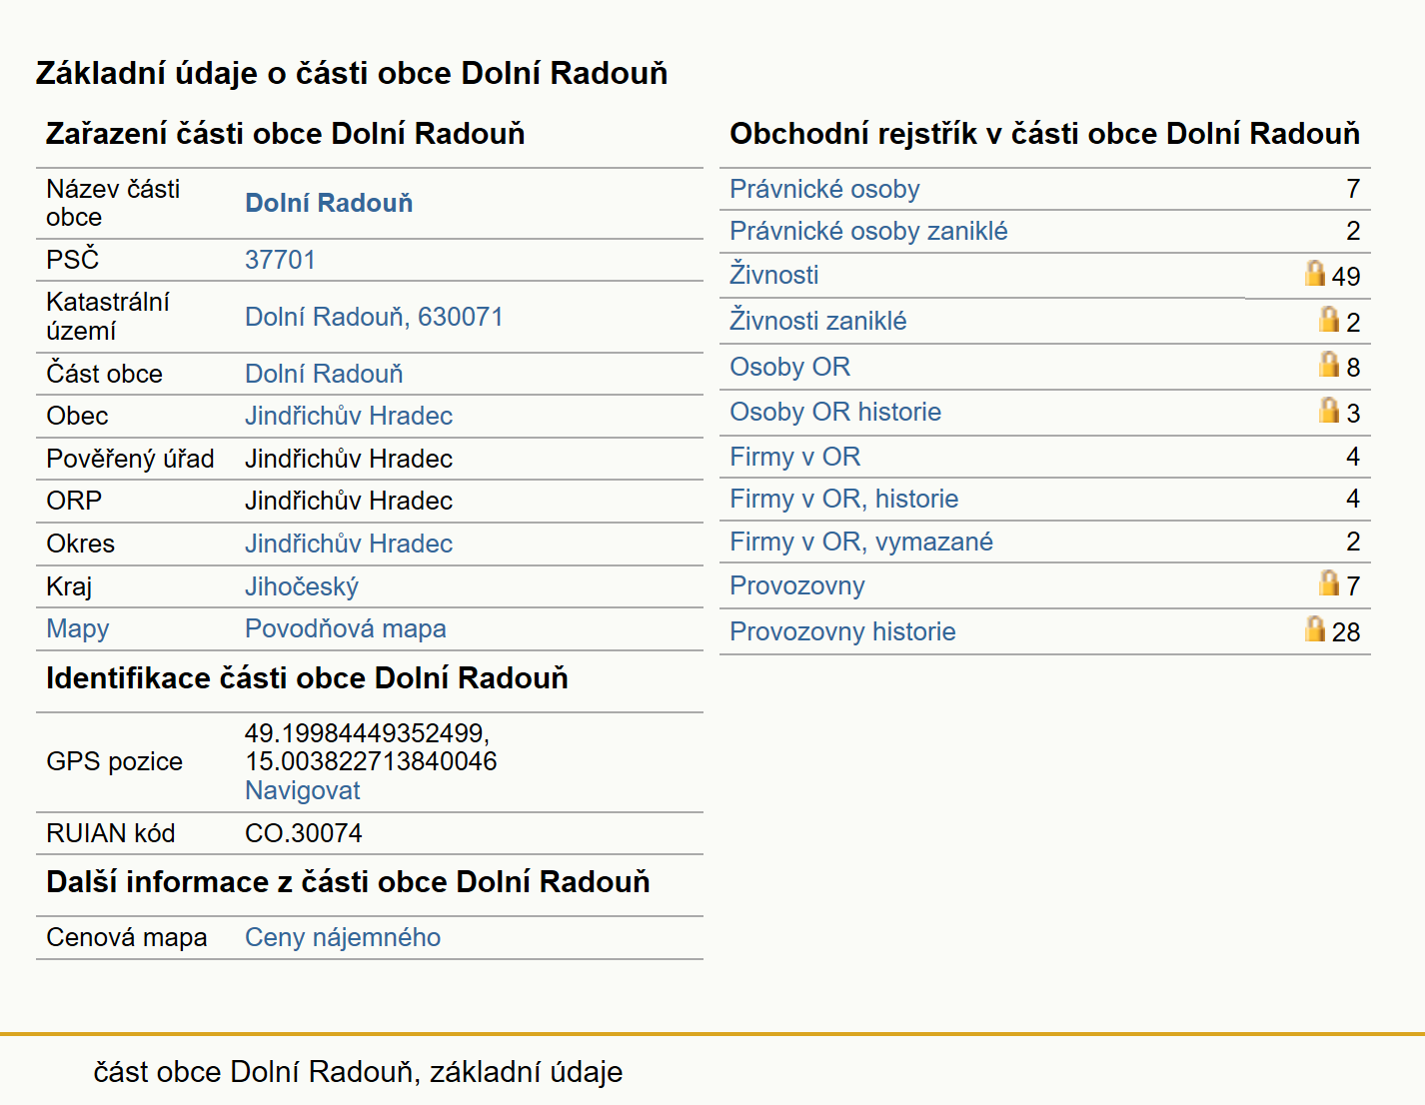Open cadastral area Dolní Radouň, 630071 link
1425x1105 pixels.
374,317
